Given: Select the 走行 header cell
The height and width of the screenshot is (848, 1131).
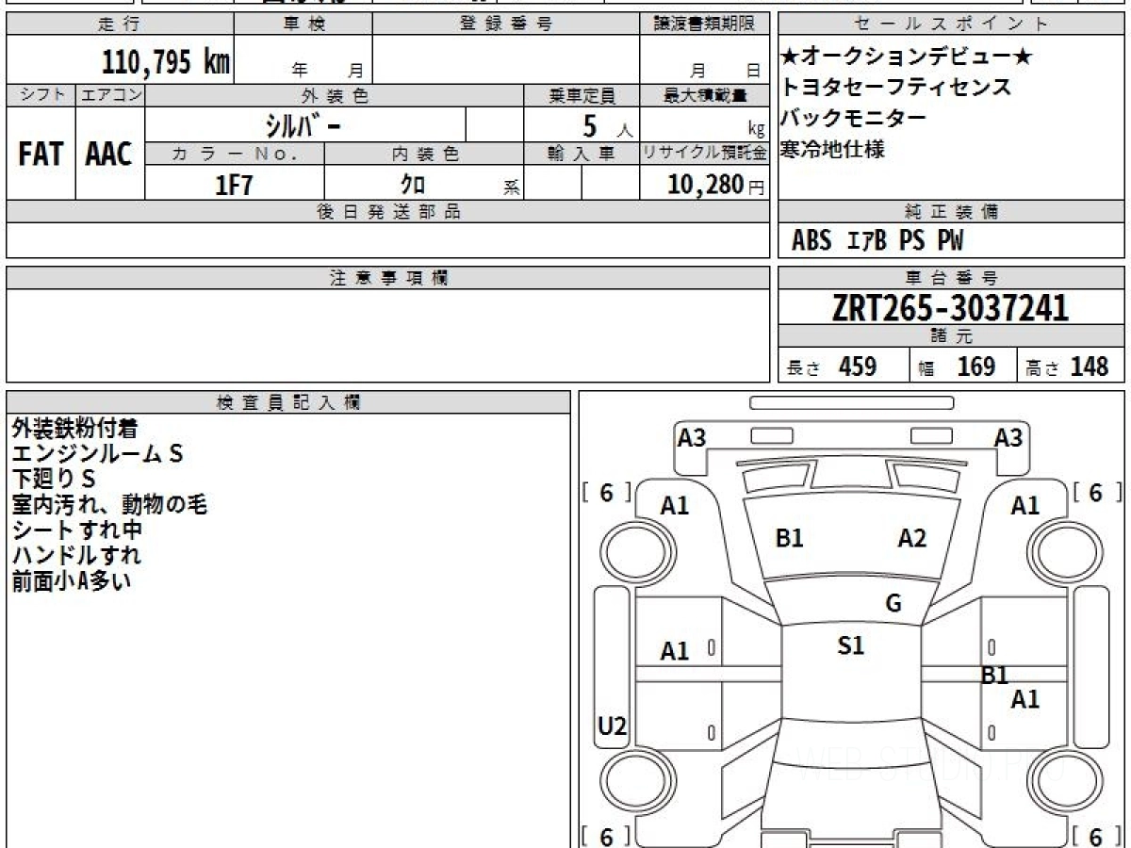Looking at the screenshot, I should [x=120, y=24].
